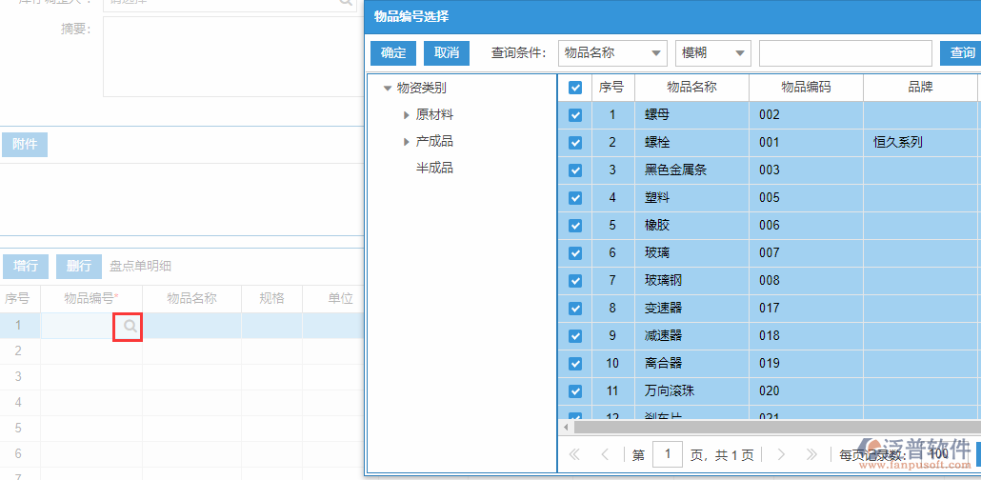Jump to last page of results
This screenshot has width=981, height=480.
click(811, 454)
